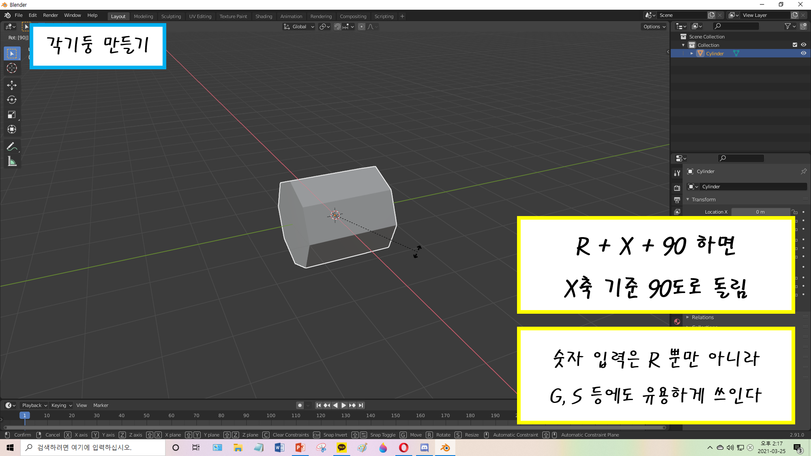This screenshot has width=811, height=456.
Task: Select the Move tool
Action: tap(12, 85)
